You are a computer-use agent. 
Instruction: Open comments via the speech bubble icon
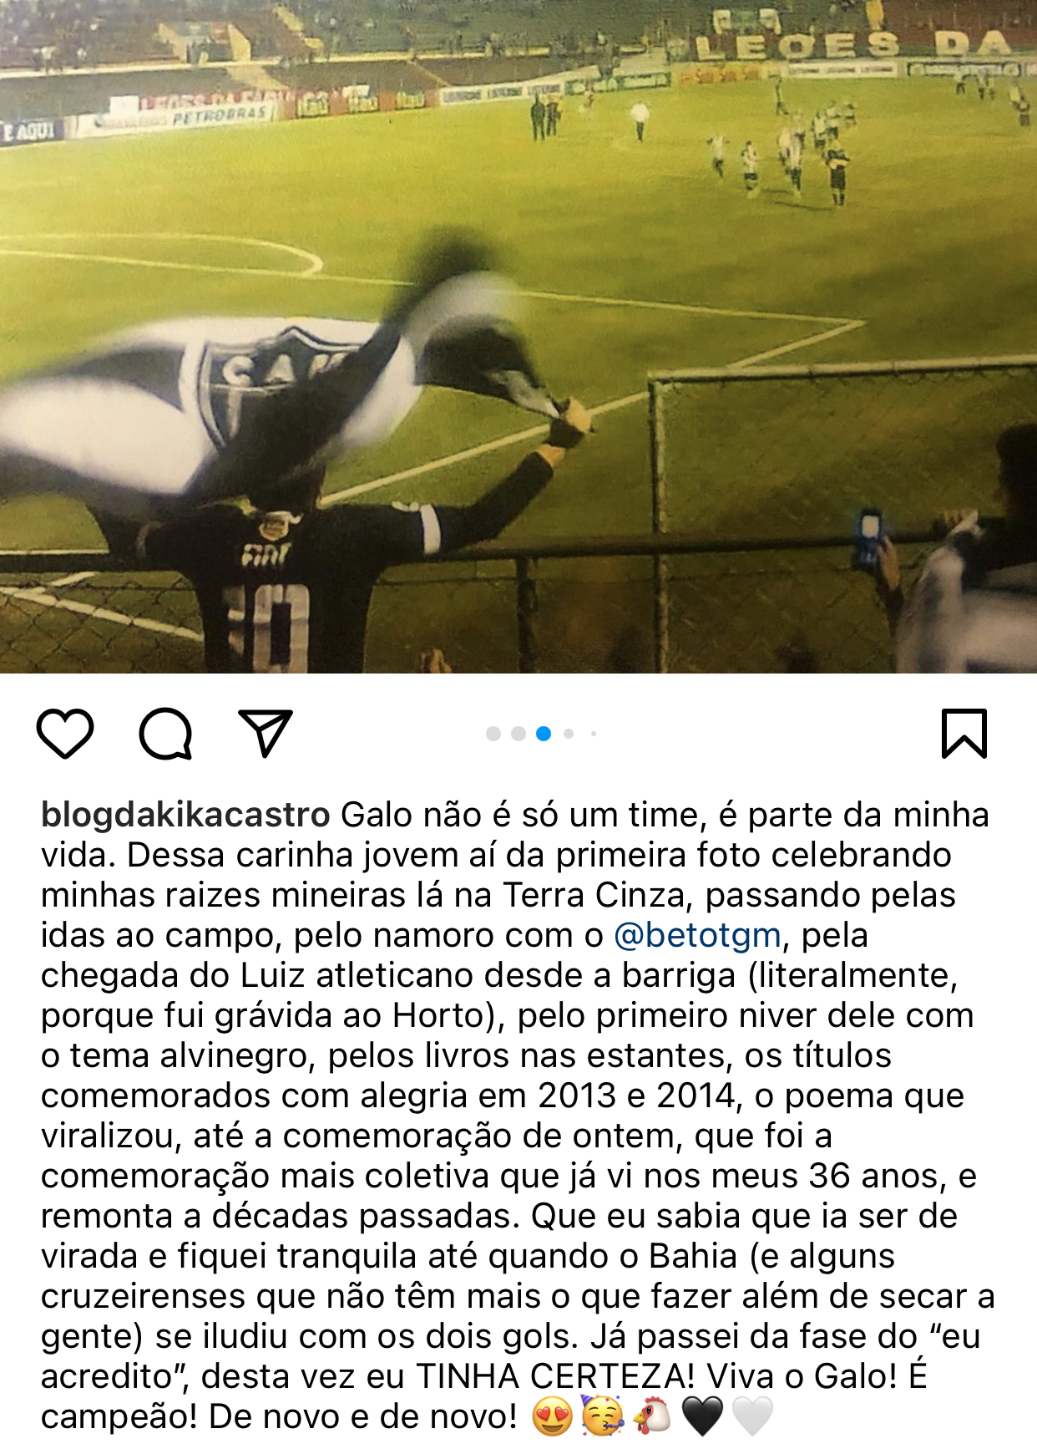(165, 734)
